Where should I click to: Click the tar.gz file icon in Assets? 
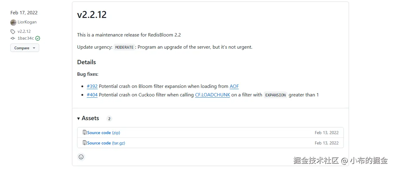[85, 143]
